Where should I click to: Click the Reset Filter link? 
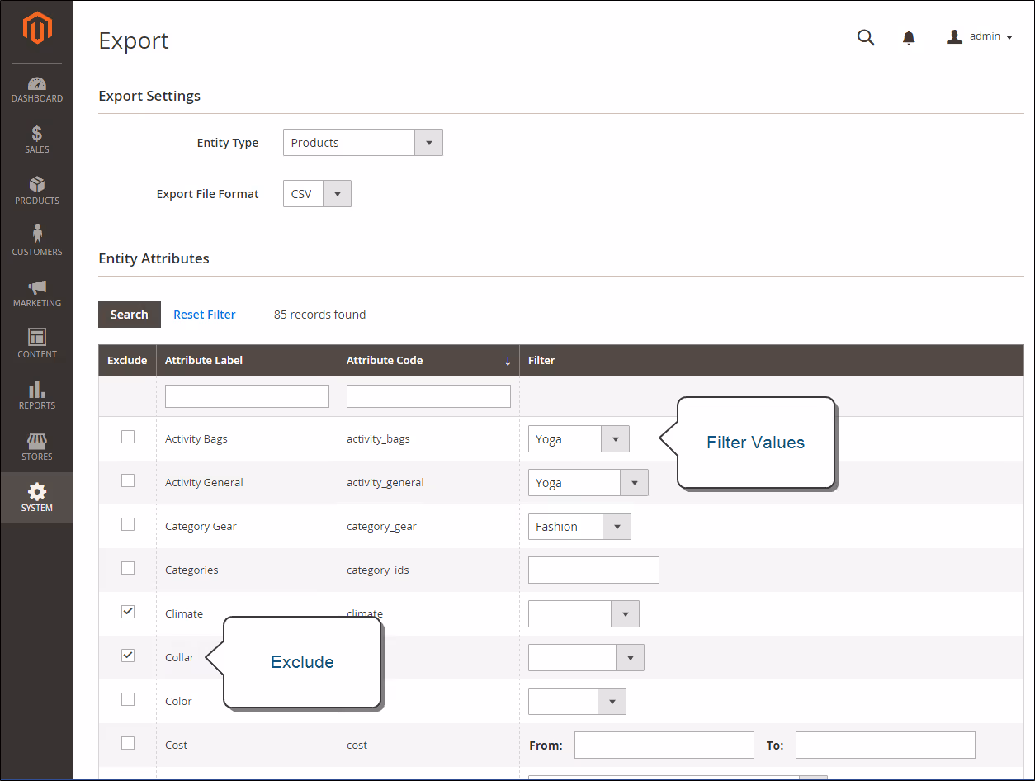(x=204, y=314)
